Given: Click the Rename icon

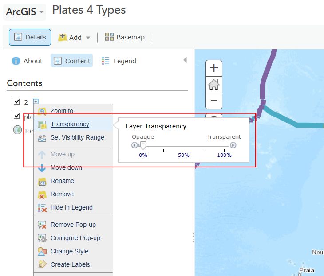Looking at the screenshot, I should point(42,182).
